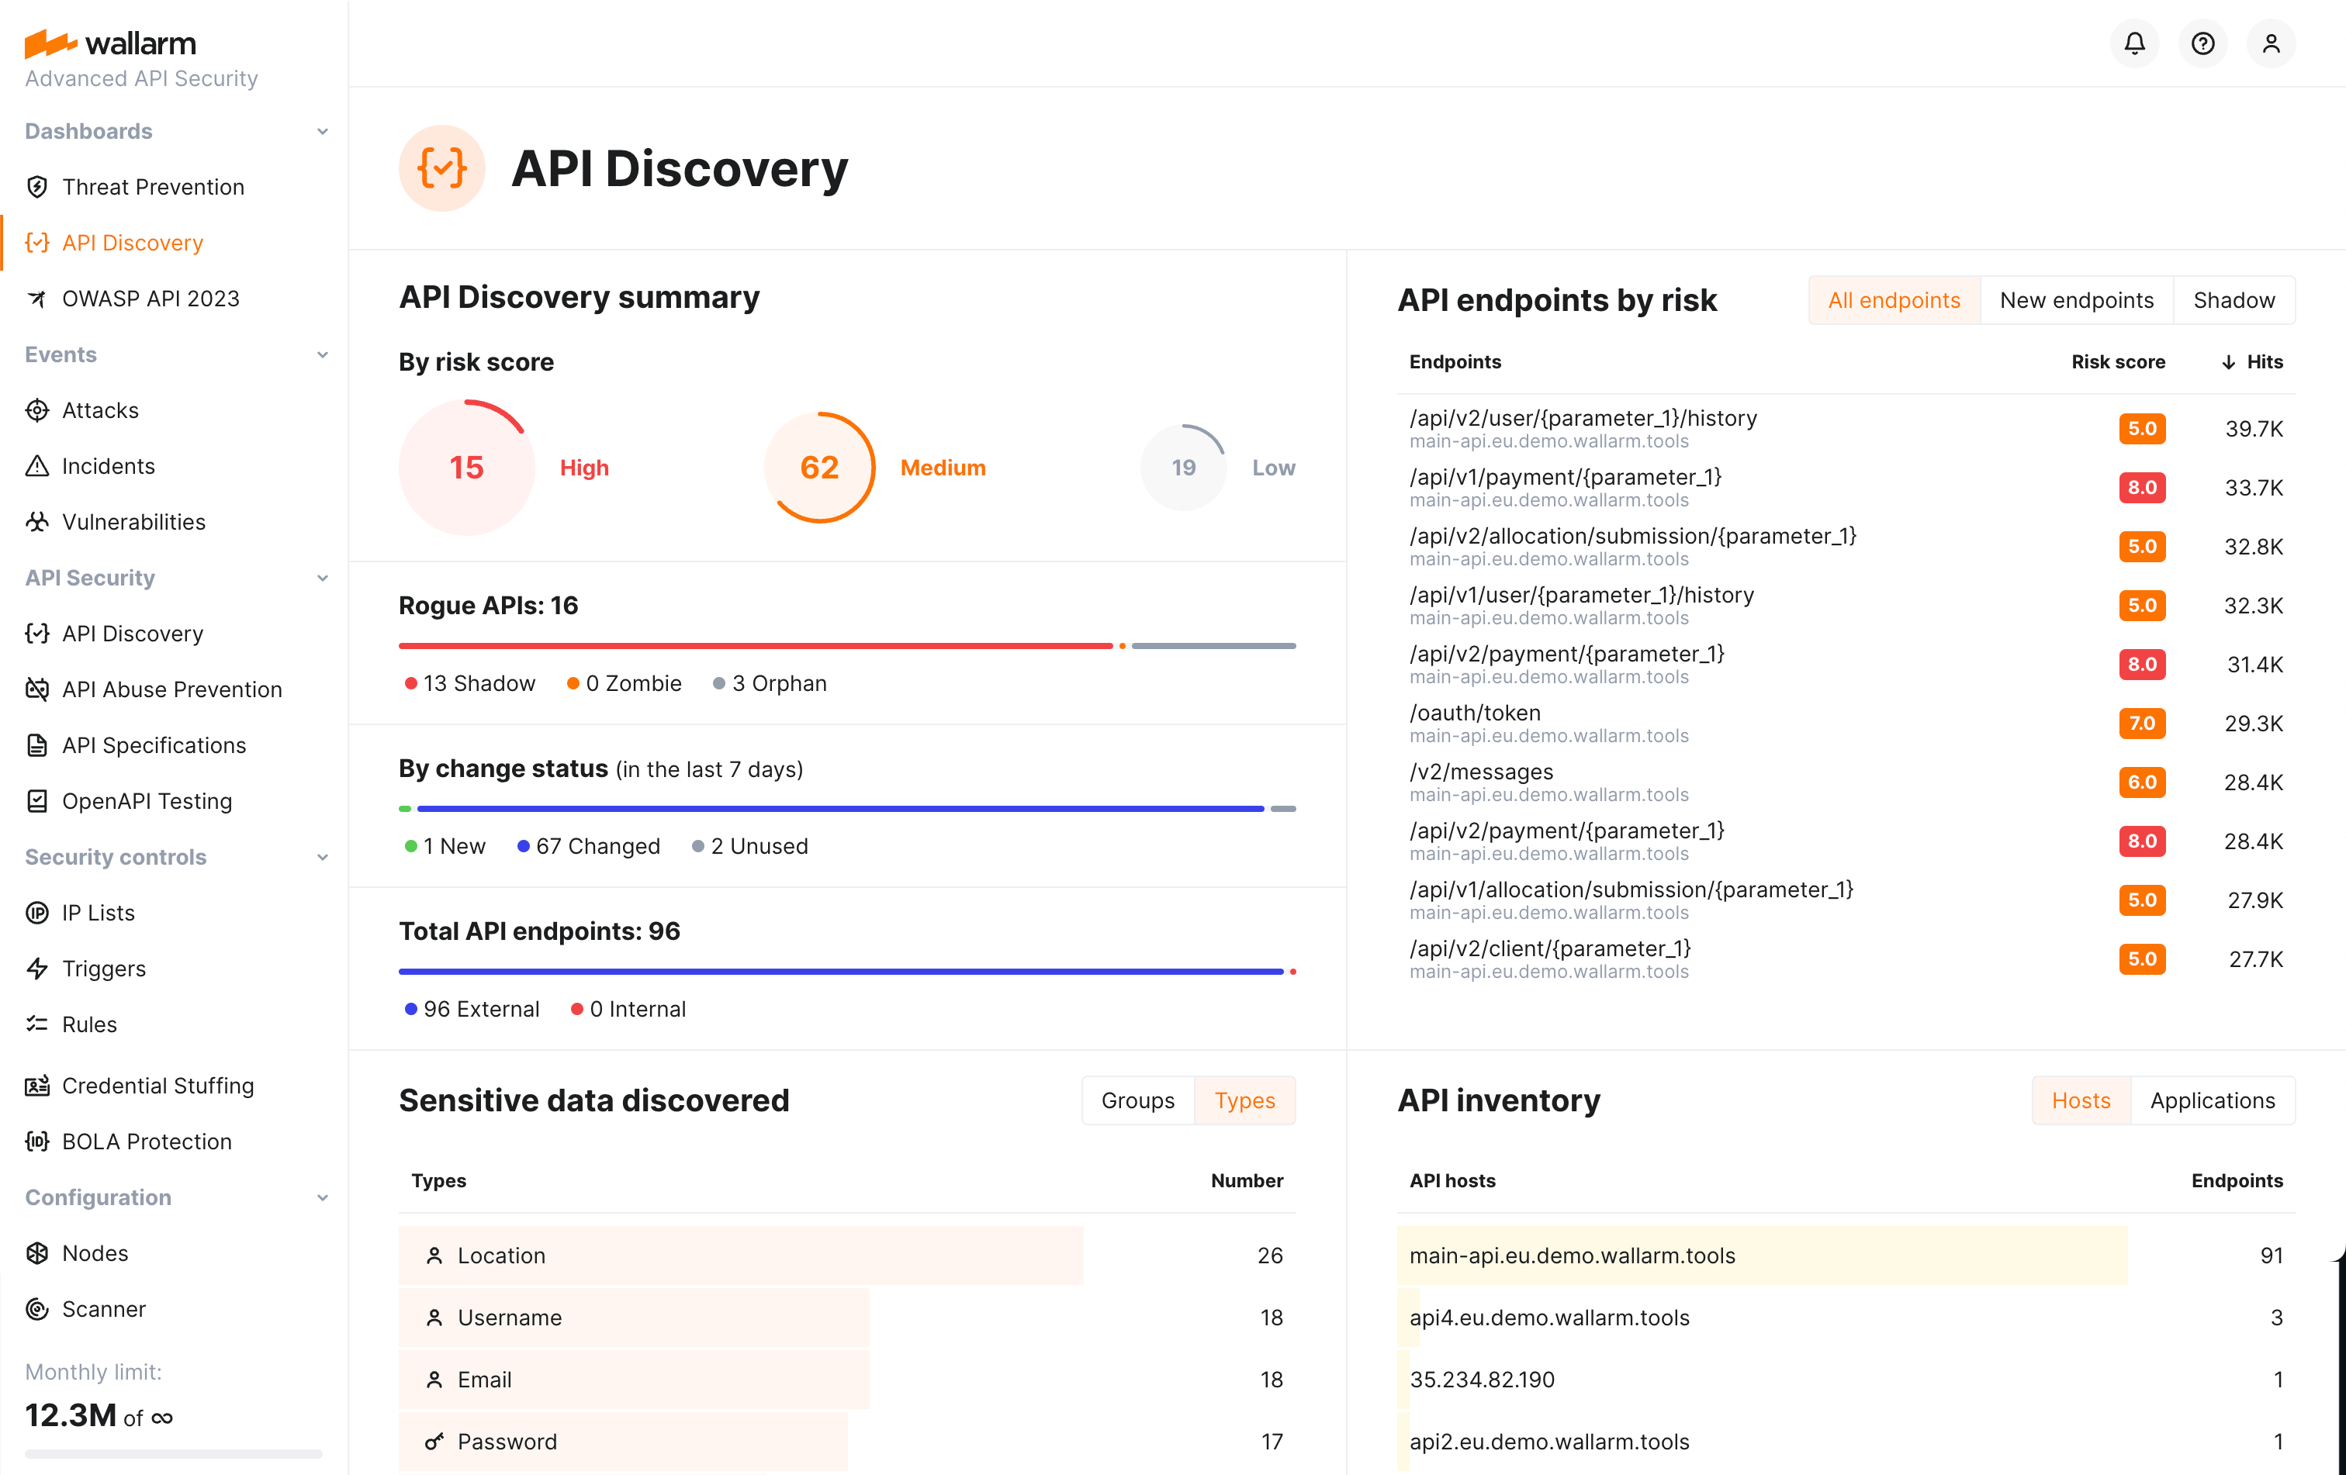Open the Scanner configuration
2346x1475 pixels.
103,1308
